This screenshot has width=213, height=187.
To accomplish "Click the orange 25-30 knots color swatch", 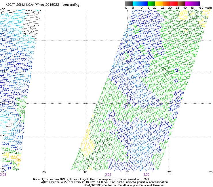I will coord(166,3).
